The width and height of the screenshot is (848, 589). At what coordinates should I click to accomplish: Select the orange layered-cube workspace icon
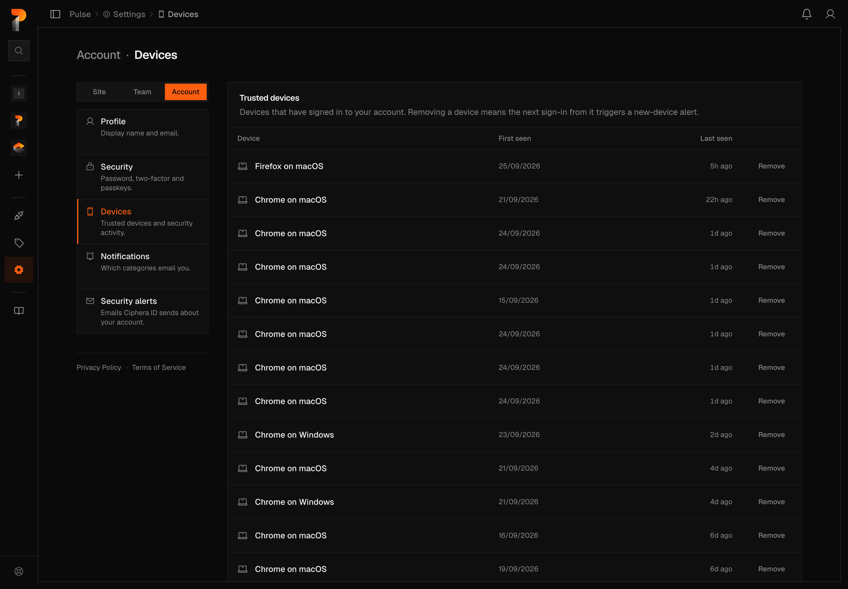[x=19, y=148]
